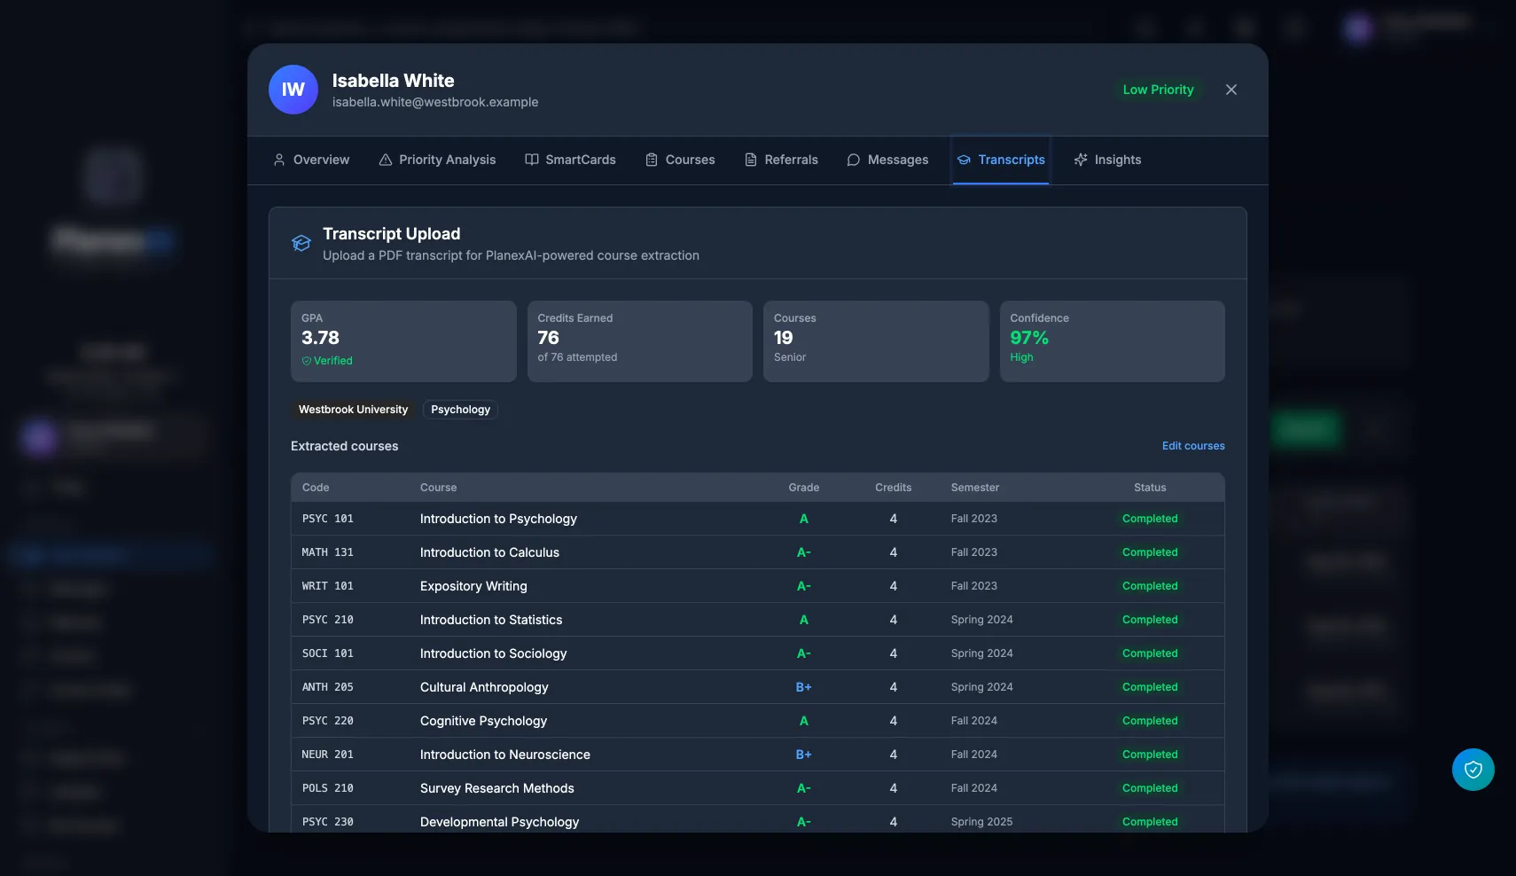Screen dimensions: 1516x876
Task: Click the Low Priority badge
Action: [x=1158, y=90]
